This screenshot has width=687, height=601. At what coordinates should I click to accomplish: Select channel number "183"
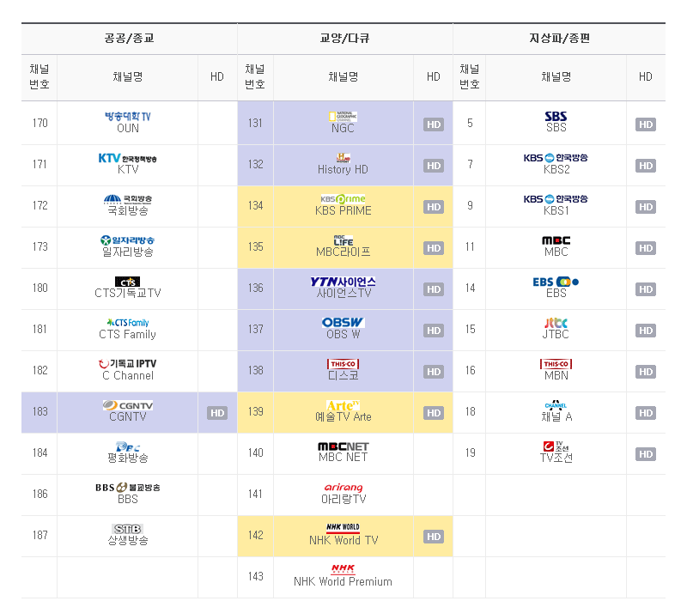click(40, 412)
